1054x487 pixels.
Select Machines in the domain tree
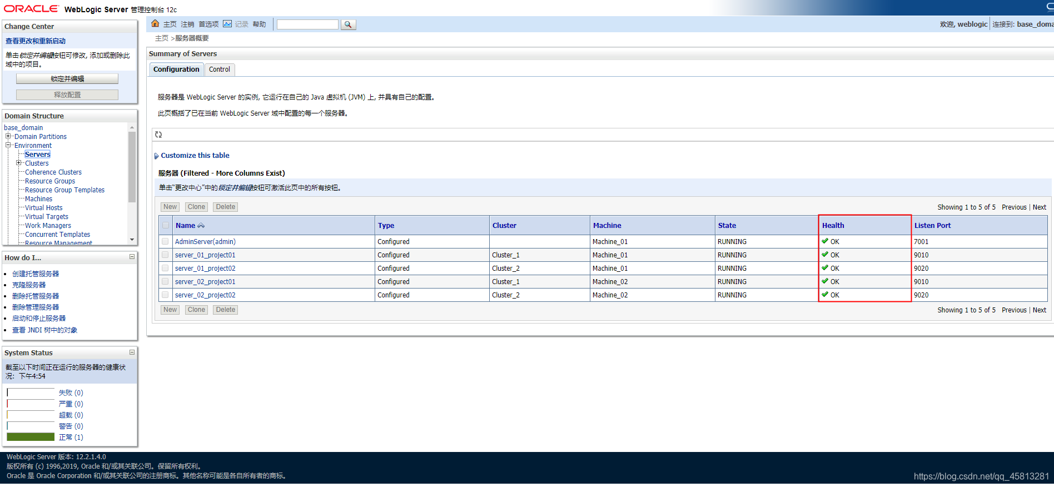click(39, 199)
